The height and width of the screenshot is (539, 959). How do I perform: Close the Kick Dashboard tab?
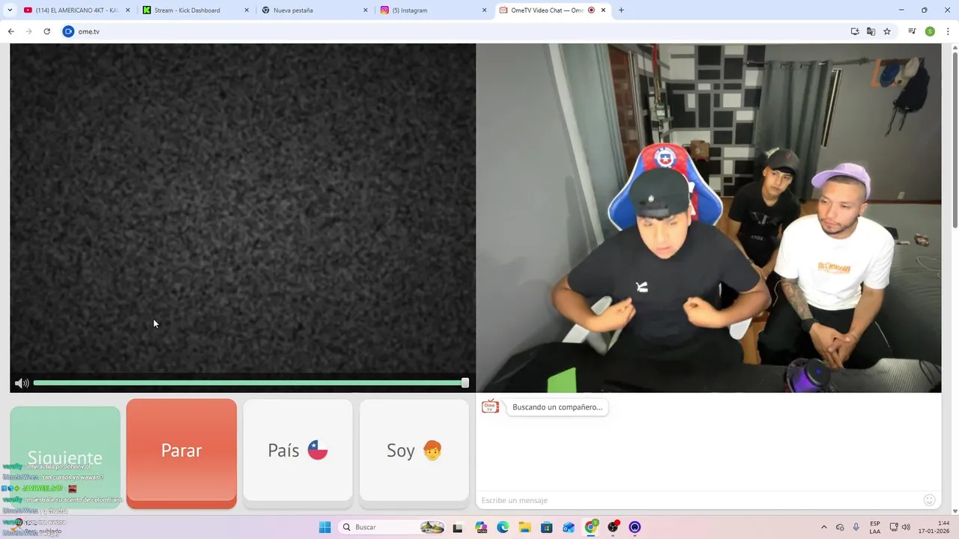pyautogui.click(x=246, y=10)
